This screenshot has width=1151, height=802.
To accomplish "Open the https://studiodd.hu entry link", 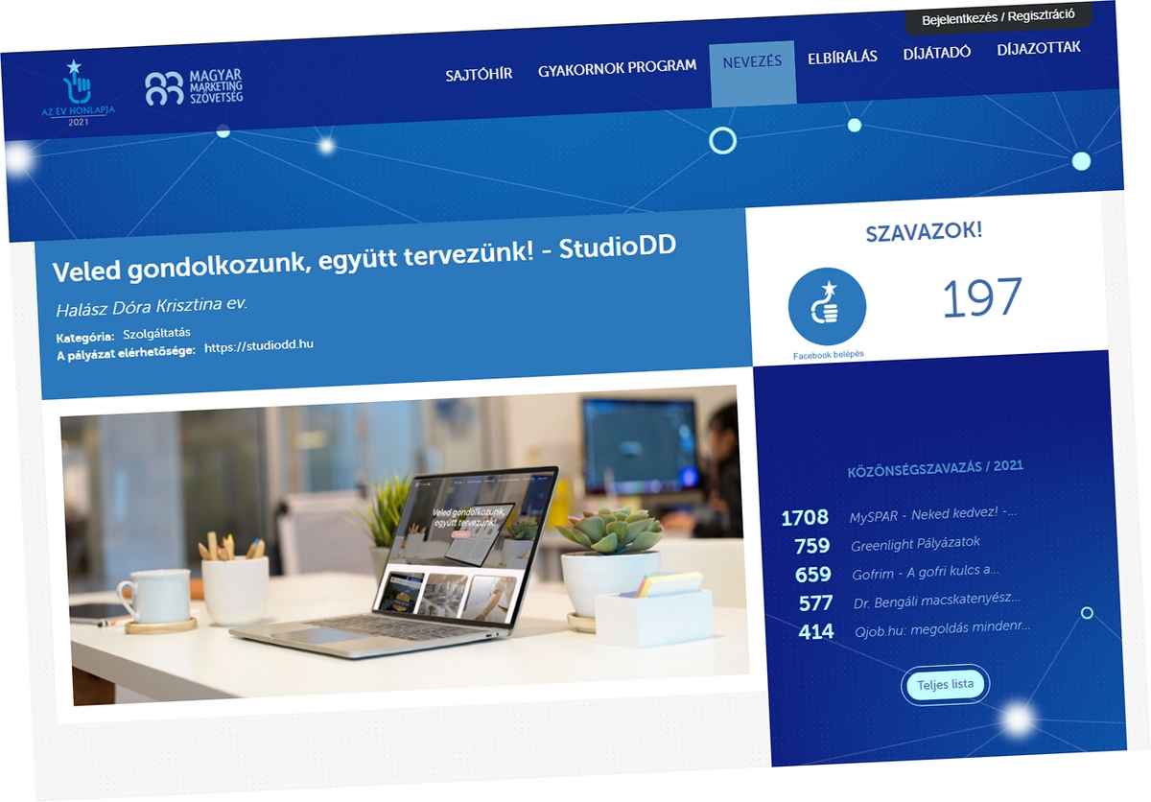I will [259, 345].
